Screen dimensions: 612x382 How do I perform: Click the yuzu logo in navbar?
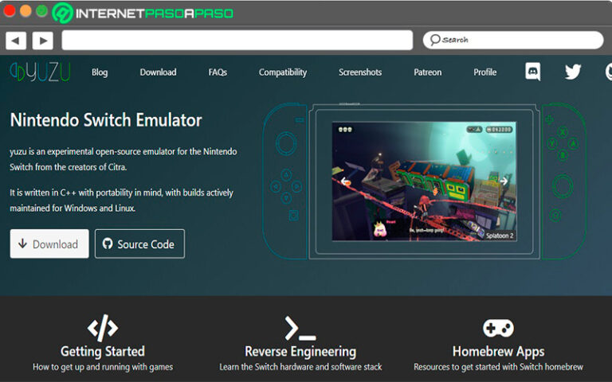tap(40, 72)
